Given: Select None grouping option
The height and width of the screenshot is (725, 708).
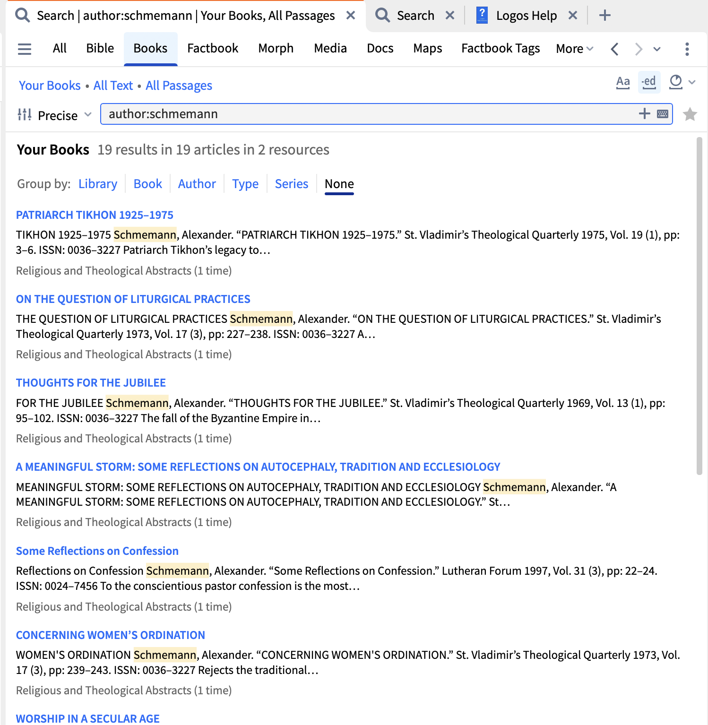Looking at the screenshot, I should tap(339, 184).
